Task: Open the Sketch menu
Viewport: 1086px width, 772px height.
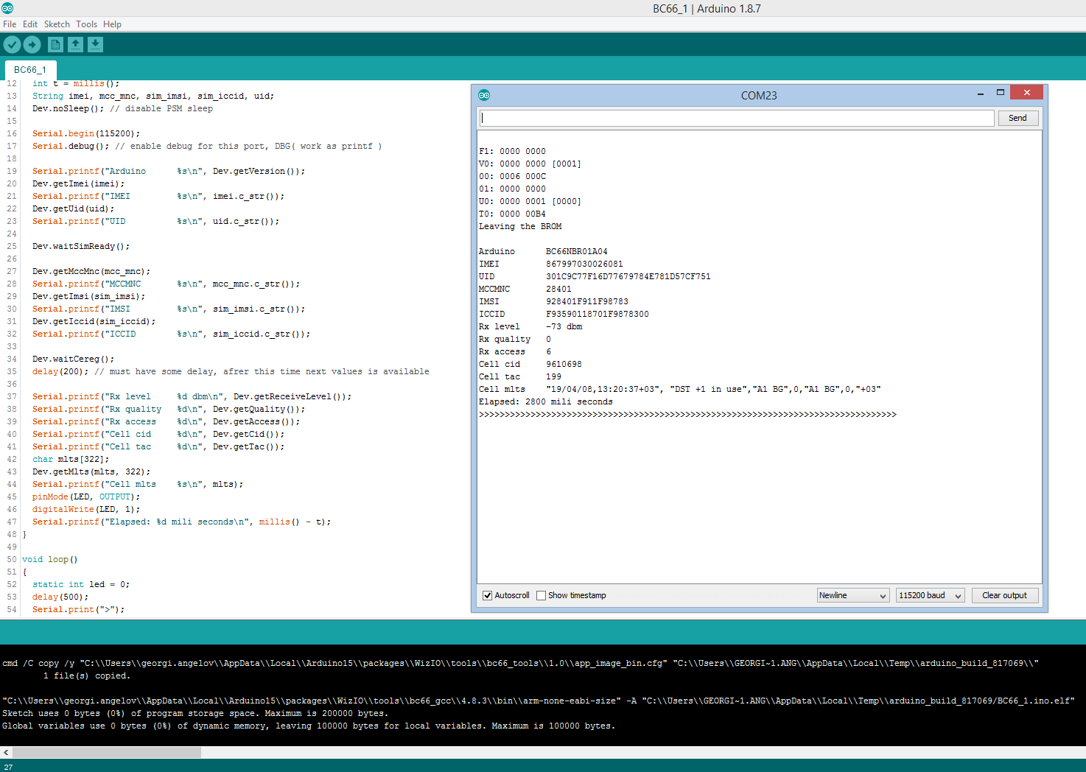Action: pos(57,24)
